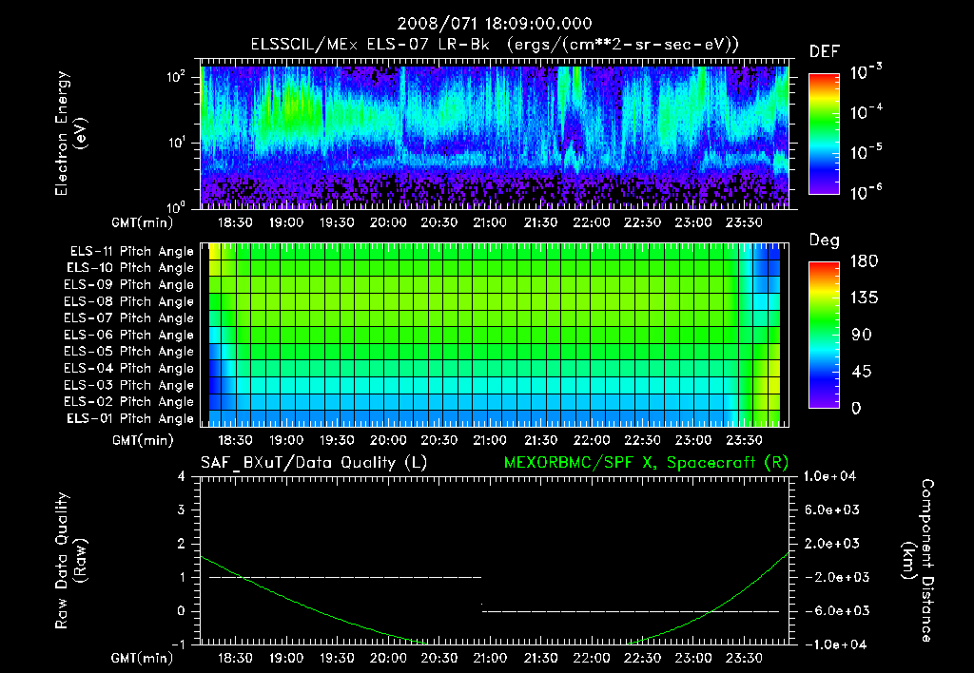This screenshot has height=673, width=974.
Task: Click 10^-6 on the DEF scale
Action: (x=866, y=192)
